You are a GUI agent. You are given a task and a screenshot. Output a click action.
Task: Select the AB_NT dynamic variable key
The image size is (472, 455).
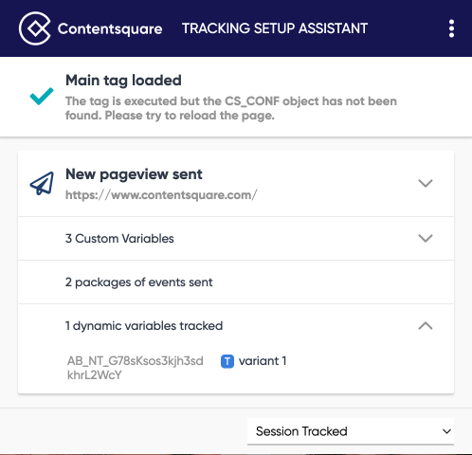[x=136, y=368]
